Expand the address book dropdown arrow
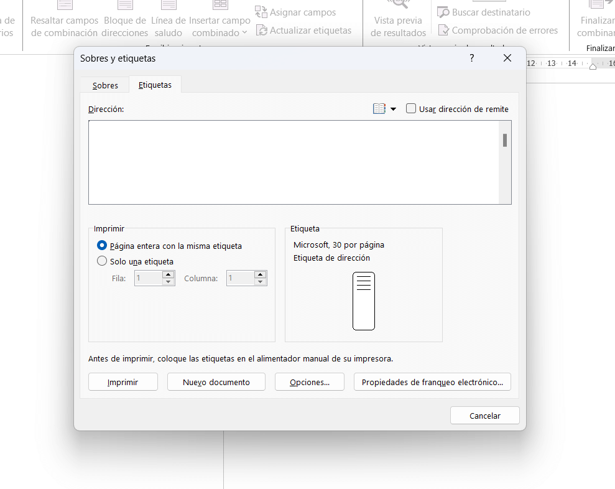The image size is (615, 489). (393, 109)
